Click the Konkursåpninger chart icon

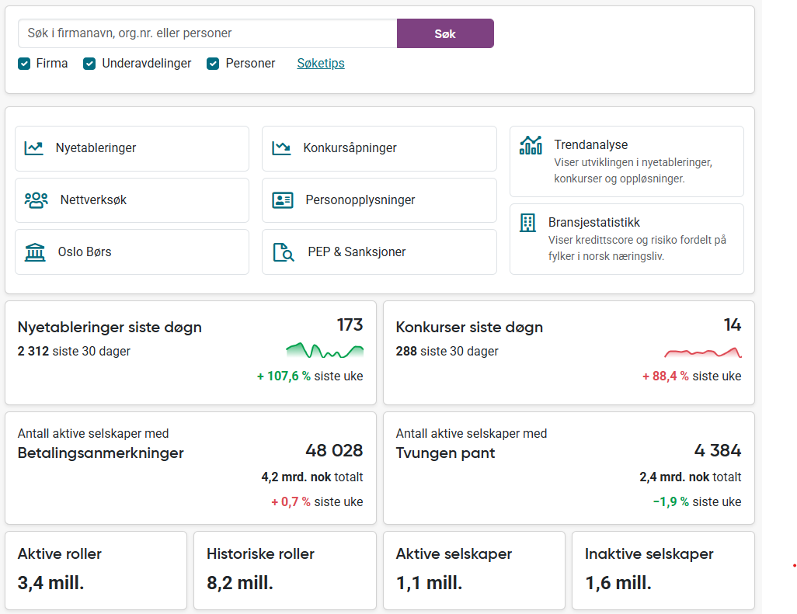pos(283,147)
